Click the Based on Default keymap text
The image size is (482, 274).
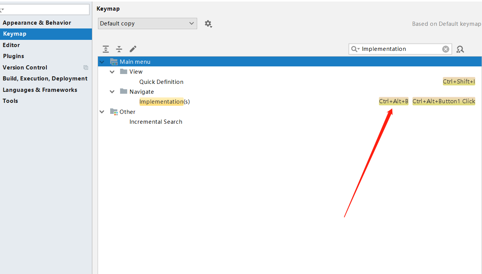tap(447, 24)
